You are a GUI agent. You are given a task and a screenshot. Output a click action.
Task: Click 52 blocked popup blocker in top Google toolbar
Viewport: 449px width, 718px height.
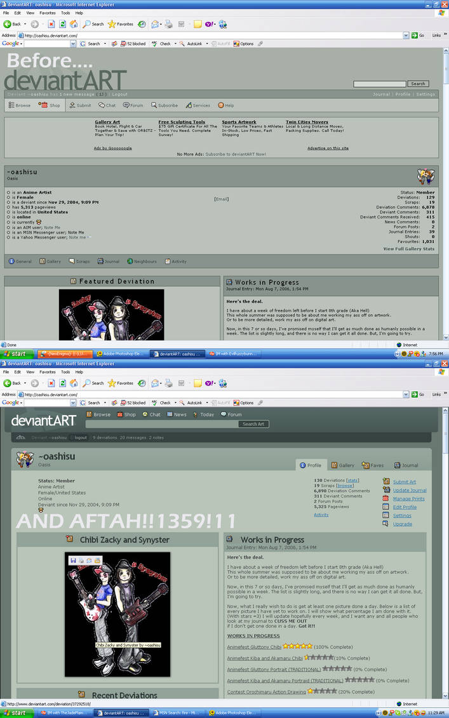(x=133, y=44)
